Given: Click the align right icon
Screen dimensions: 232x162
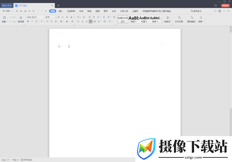Looking at the screenshot, I should tap(87, 21).
